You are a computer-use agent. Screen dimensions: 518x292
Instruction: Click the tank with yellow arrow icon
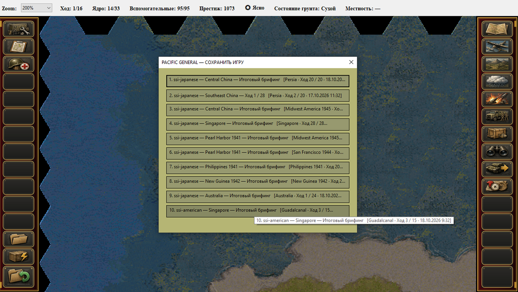tap(497, 169)
